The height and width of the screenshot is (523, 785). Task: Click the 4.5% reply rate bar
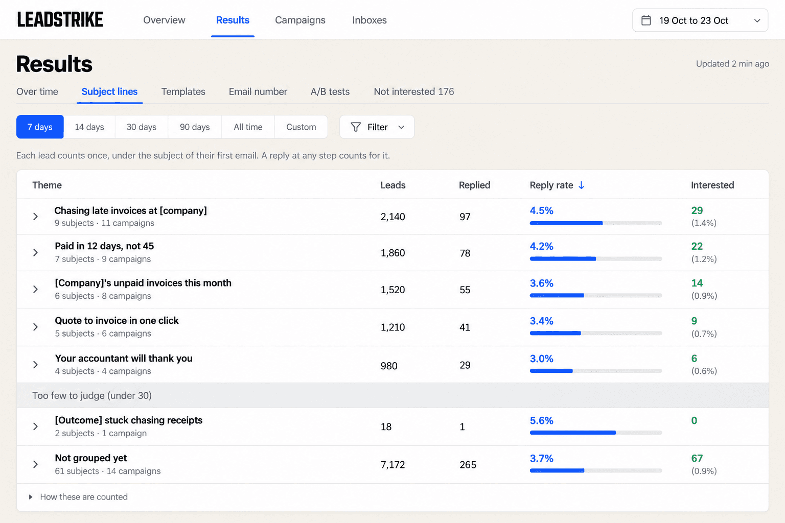tap(596, 223)
